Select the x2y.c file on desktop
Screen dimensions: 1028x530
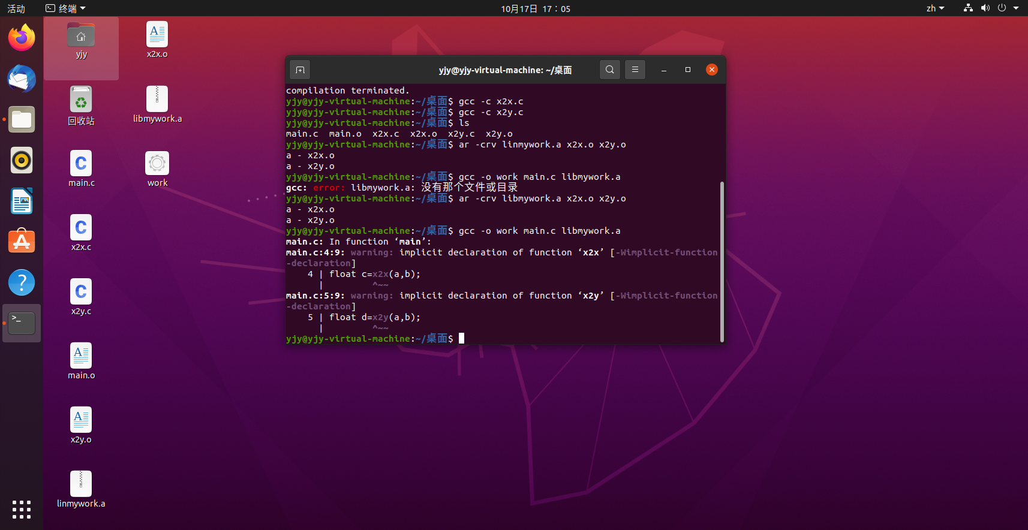[x=81, y=297]
